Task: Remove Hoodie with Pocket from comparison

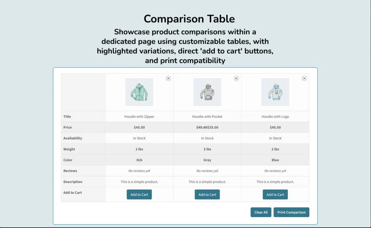Action: point(236,78)
